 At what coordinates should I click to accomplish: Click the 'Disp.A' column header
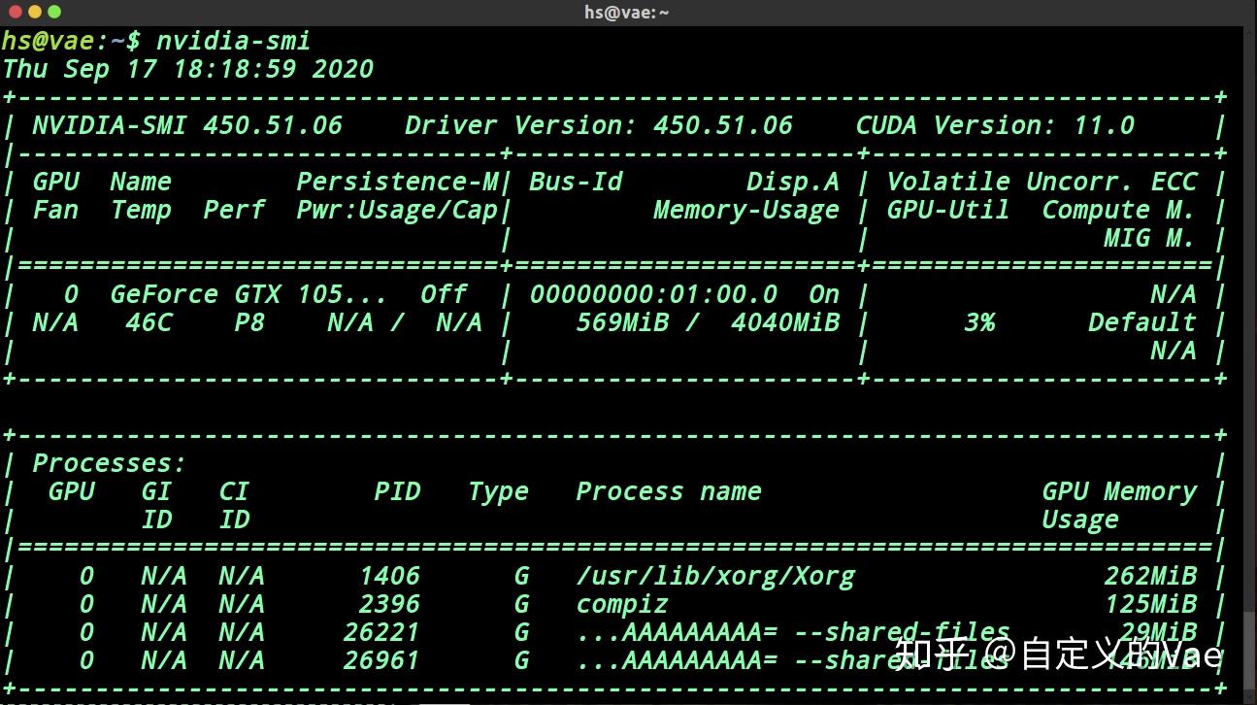[793, 182]
